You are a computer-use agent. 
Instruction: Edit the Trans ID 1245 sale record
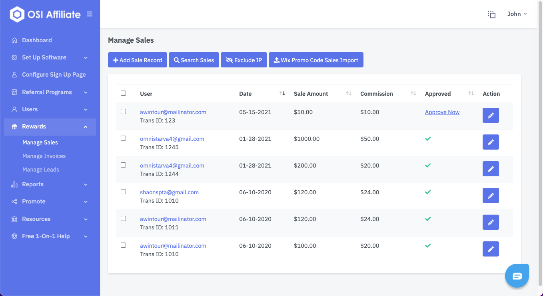click(x=491, y=142)
